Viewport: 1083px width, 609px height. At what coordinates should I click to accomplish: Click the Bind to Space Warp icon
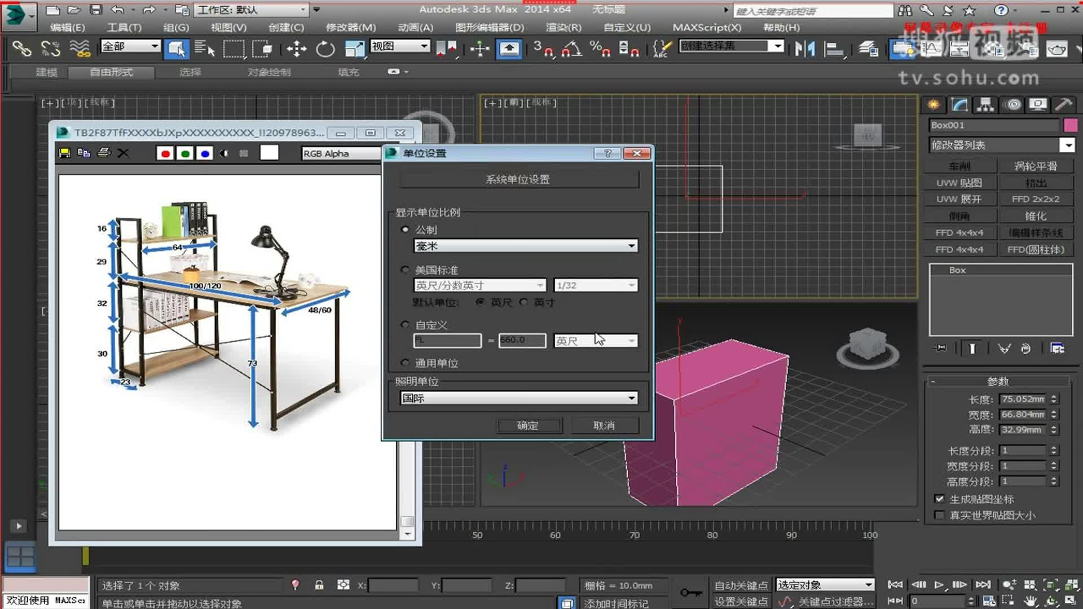[x=80, y=49]
